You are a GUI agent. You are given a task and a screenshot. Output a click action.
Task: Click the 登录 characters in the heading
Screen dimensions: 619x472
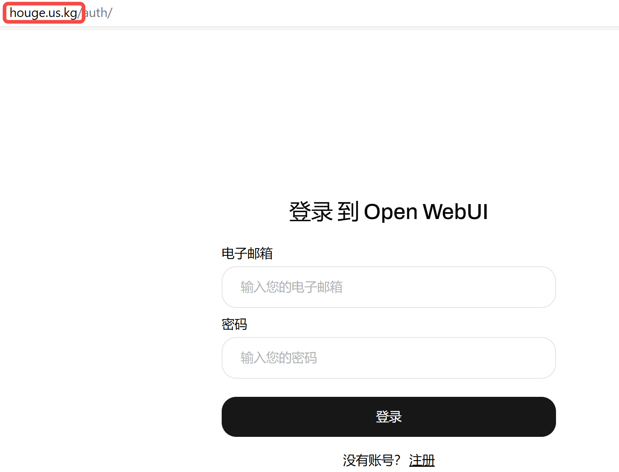tap(311, 211)
